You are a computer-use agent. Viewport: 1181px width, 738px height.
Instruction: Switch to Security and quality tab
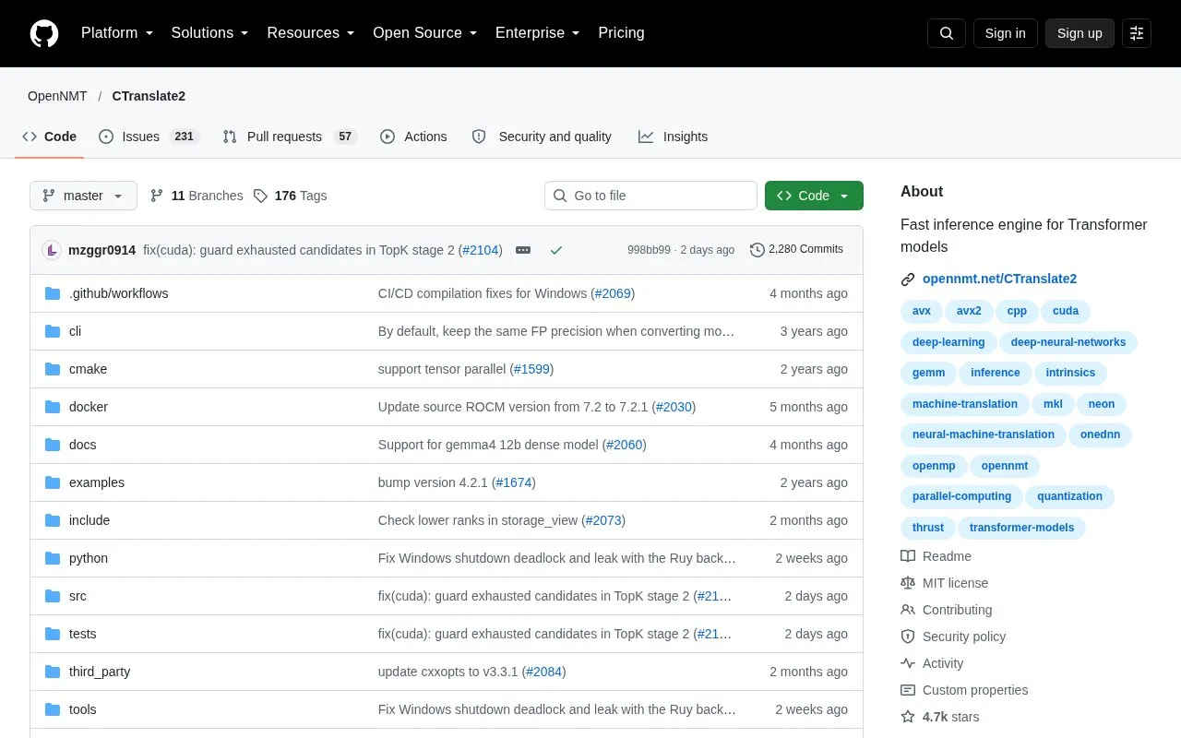coord(542,137)
